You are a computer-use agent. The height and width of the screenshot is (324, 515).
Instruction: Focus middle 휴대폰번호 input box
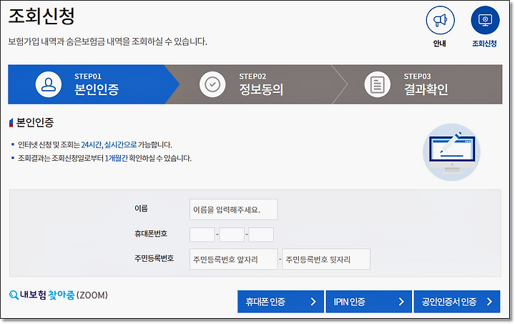coord(232,235)
